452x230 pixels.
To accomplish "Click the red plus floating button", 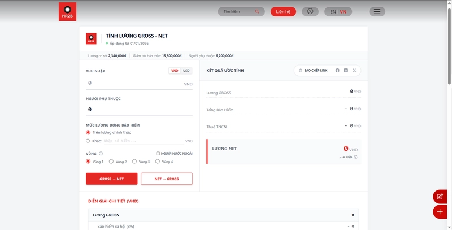I will click(x=440, y=212).
